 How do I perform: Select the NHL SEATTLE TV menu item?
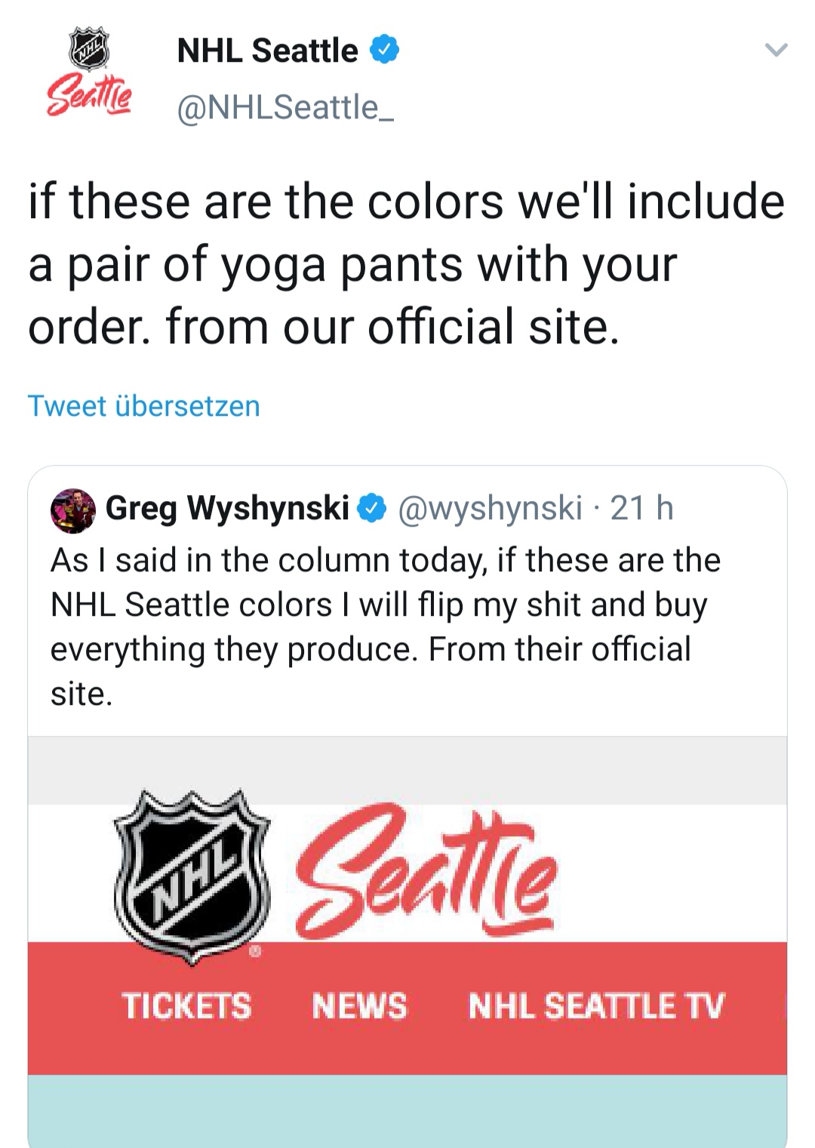point(596,1007)
